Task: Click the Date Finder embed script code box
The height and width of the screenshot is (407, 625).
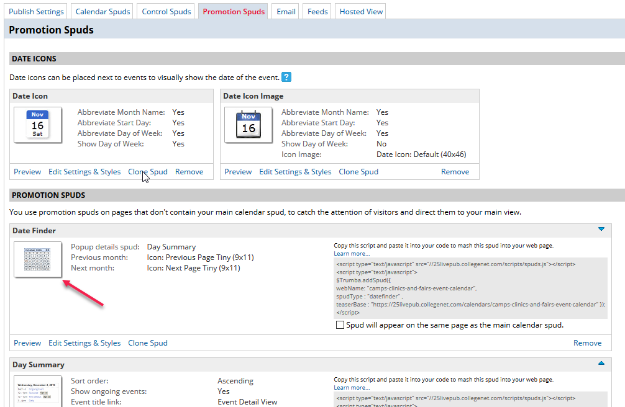Action: (x=470, y=288)
